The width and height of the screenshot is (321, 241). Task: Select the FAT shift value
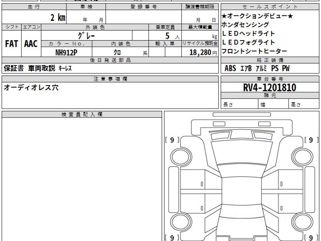coord(12,44)
